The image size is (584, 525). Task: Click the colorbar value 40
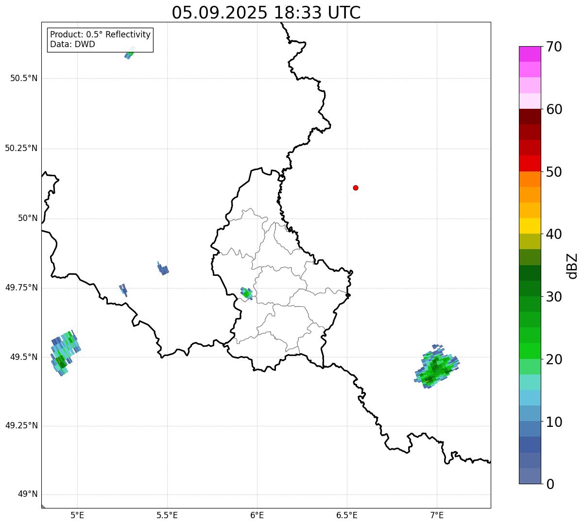[x=554, y=234]
